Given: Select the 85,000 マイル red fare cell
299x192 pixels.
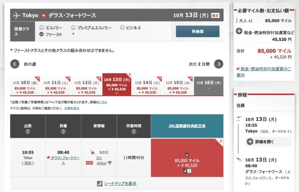Looking at the screenshot, I should 187,162.
